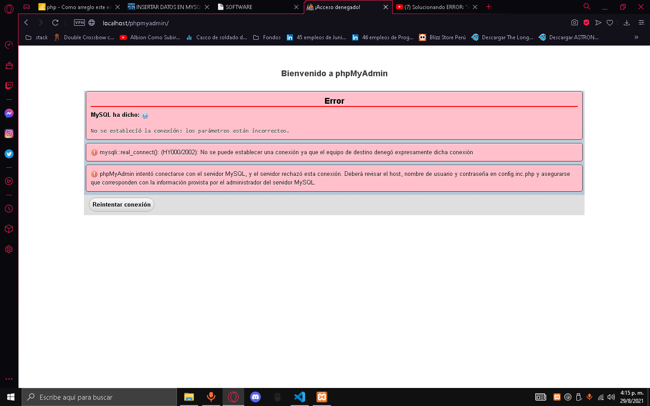This screenshot has height=406, width=650.
Task: Click the 'Reintentar conexión' button
Action: (x=121, y=204)
